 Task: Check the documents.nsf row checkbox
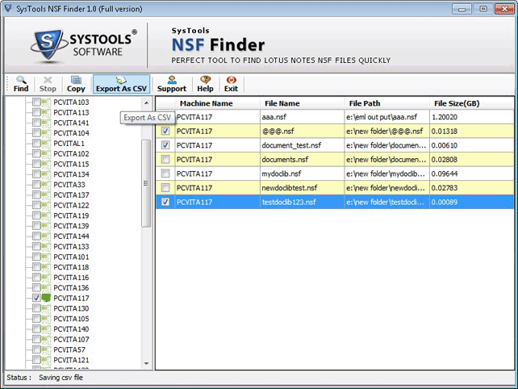(x=165, y=159)
